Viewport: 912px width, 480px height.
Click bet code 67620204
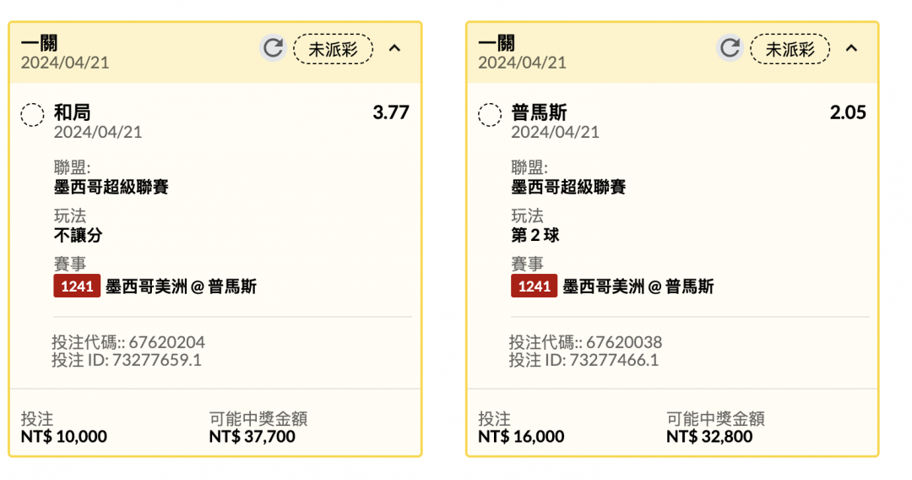point(167,342)
